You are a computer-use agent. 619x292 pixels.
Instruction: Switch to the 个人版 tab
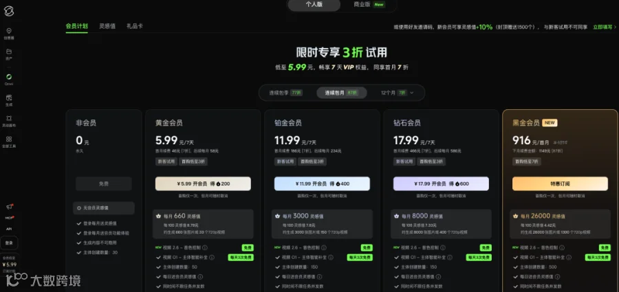coord(314,5)
